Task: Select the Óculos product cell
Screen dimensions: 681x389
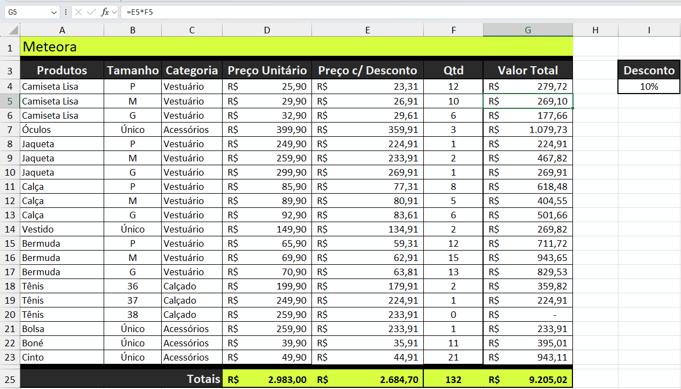Action: pyautogui.click(x=62, y=130)
